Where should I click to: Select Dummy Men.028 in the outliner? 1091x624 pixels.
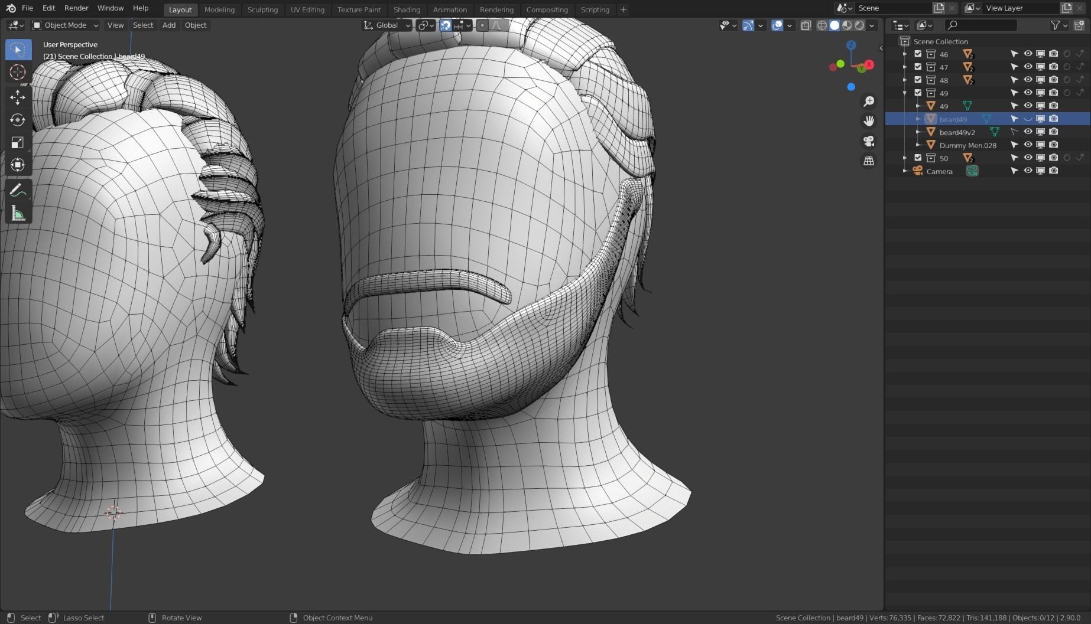point(967,145)
